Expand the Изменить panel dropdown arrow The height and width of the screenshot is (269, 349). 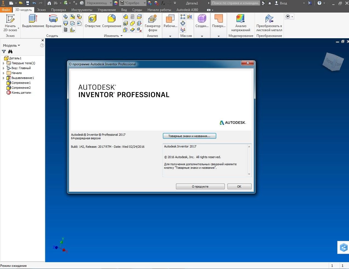[122, 36]
